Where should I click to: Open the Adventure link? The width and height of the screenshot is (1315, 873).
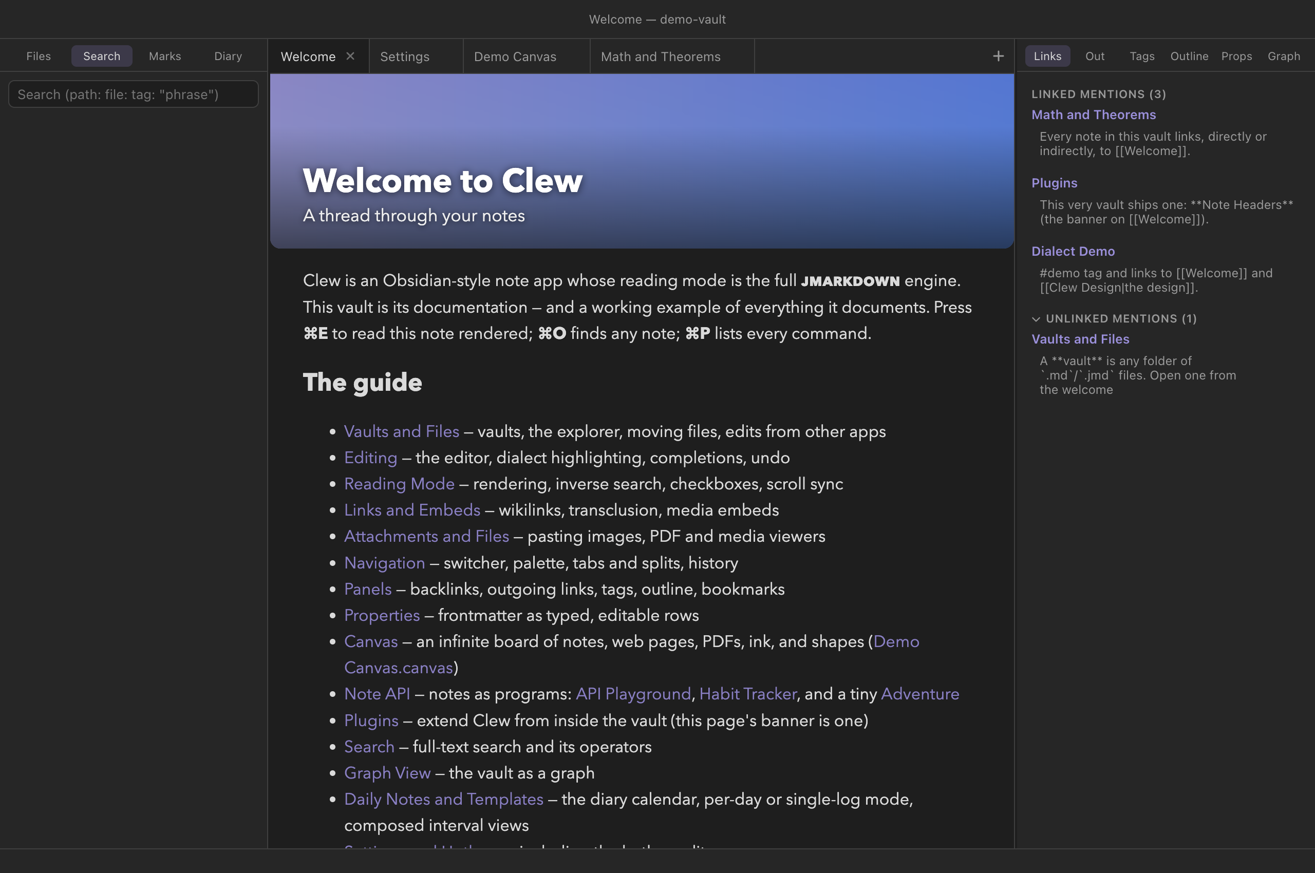pos(920,694)
